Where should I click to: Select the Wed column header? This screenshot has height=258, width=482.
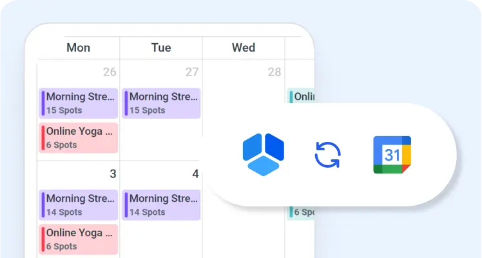244,48
